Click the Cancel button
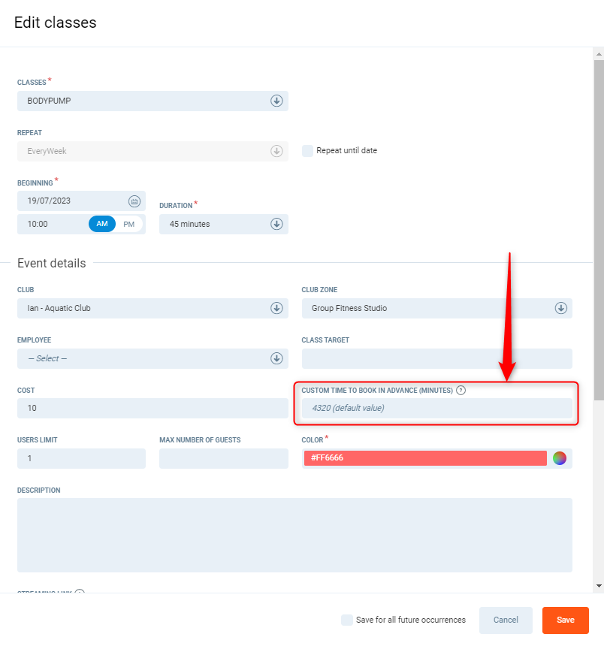604x649 pixels. pos(506,620)
